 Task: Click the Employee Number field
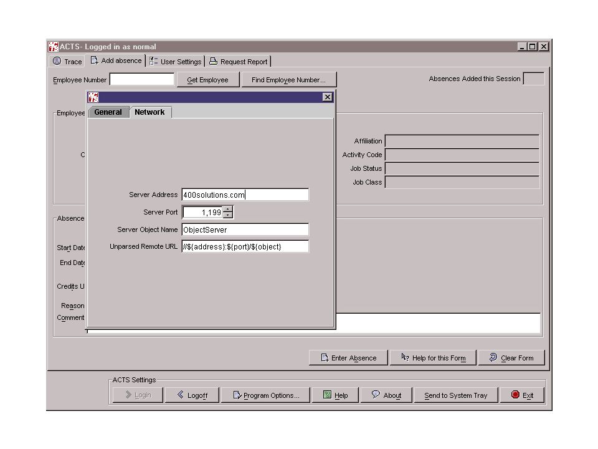[142, 80]
